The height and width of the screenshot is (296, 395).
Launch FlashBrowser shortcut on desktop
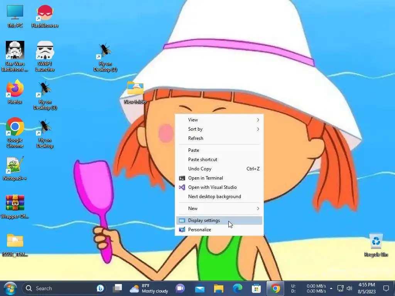pyautogui.click(x=45, y=16)
